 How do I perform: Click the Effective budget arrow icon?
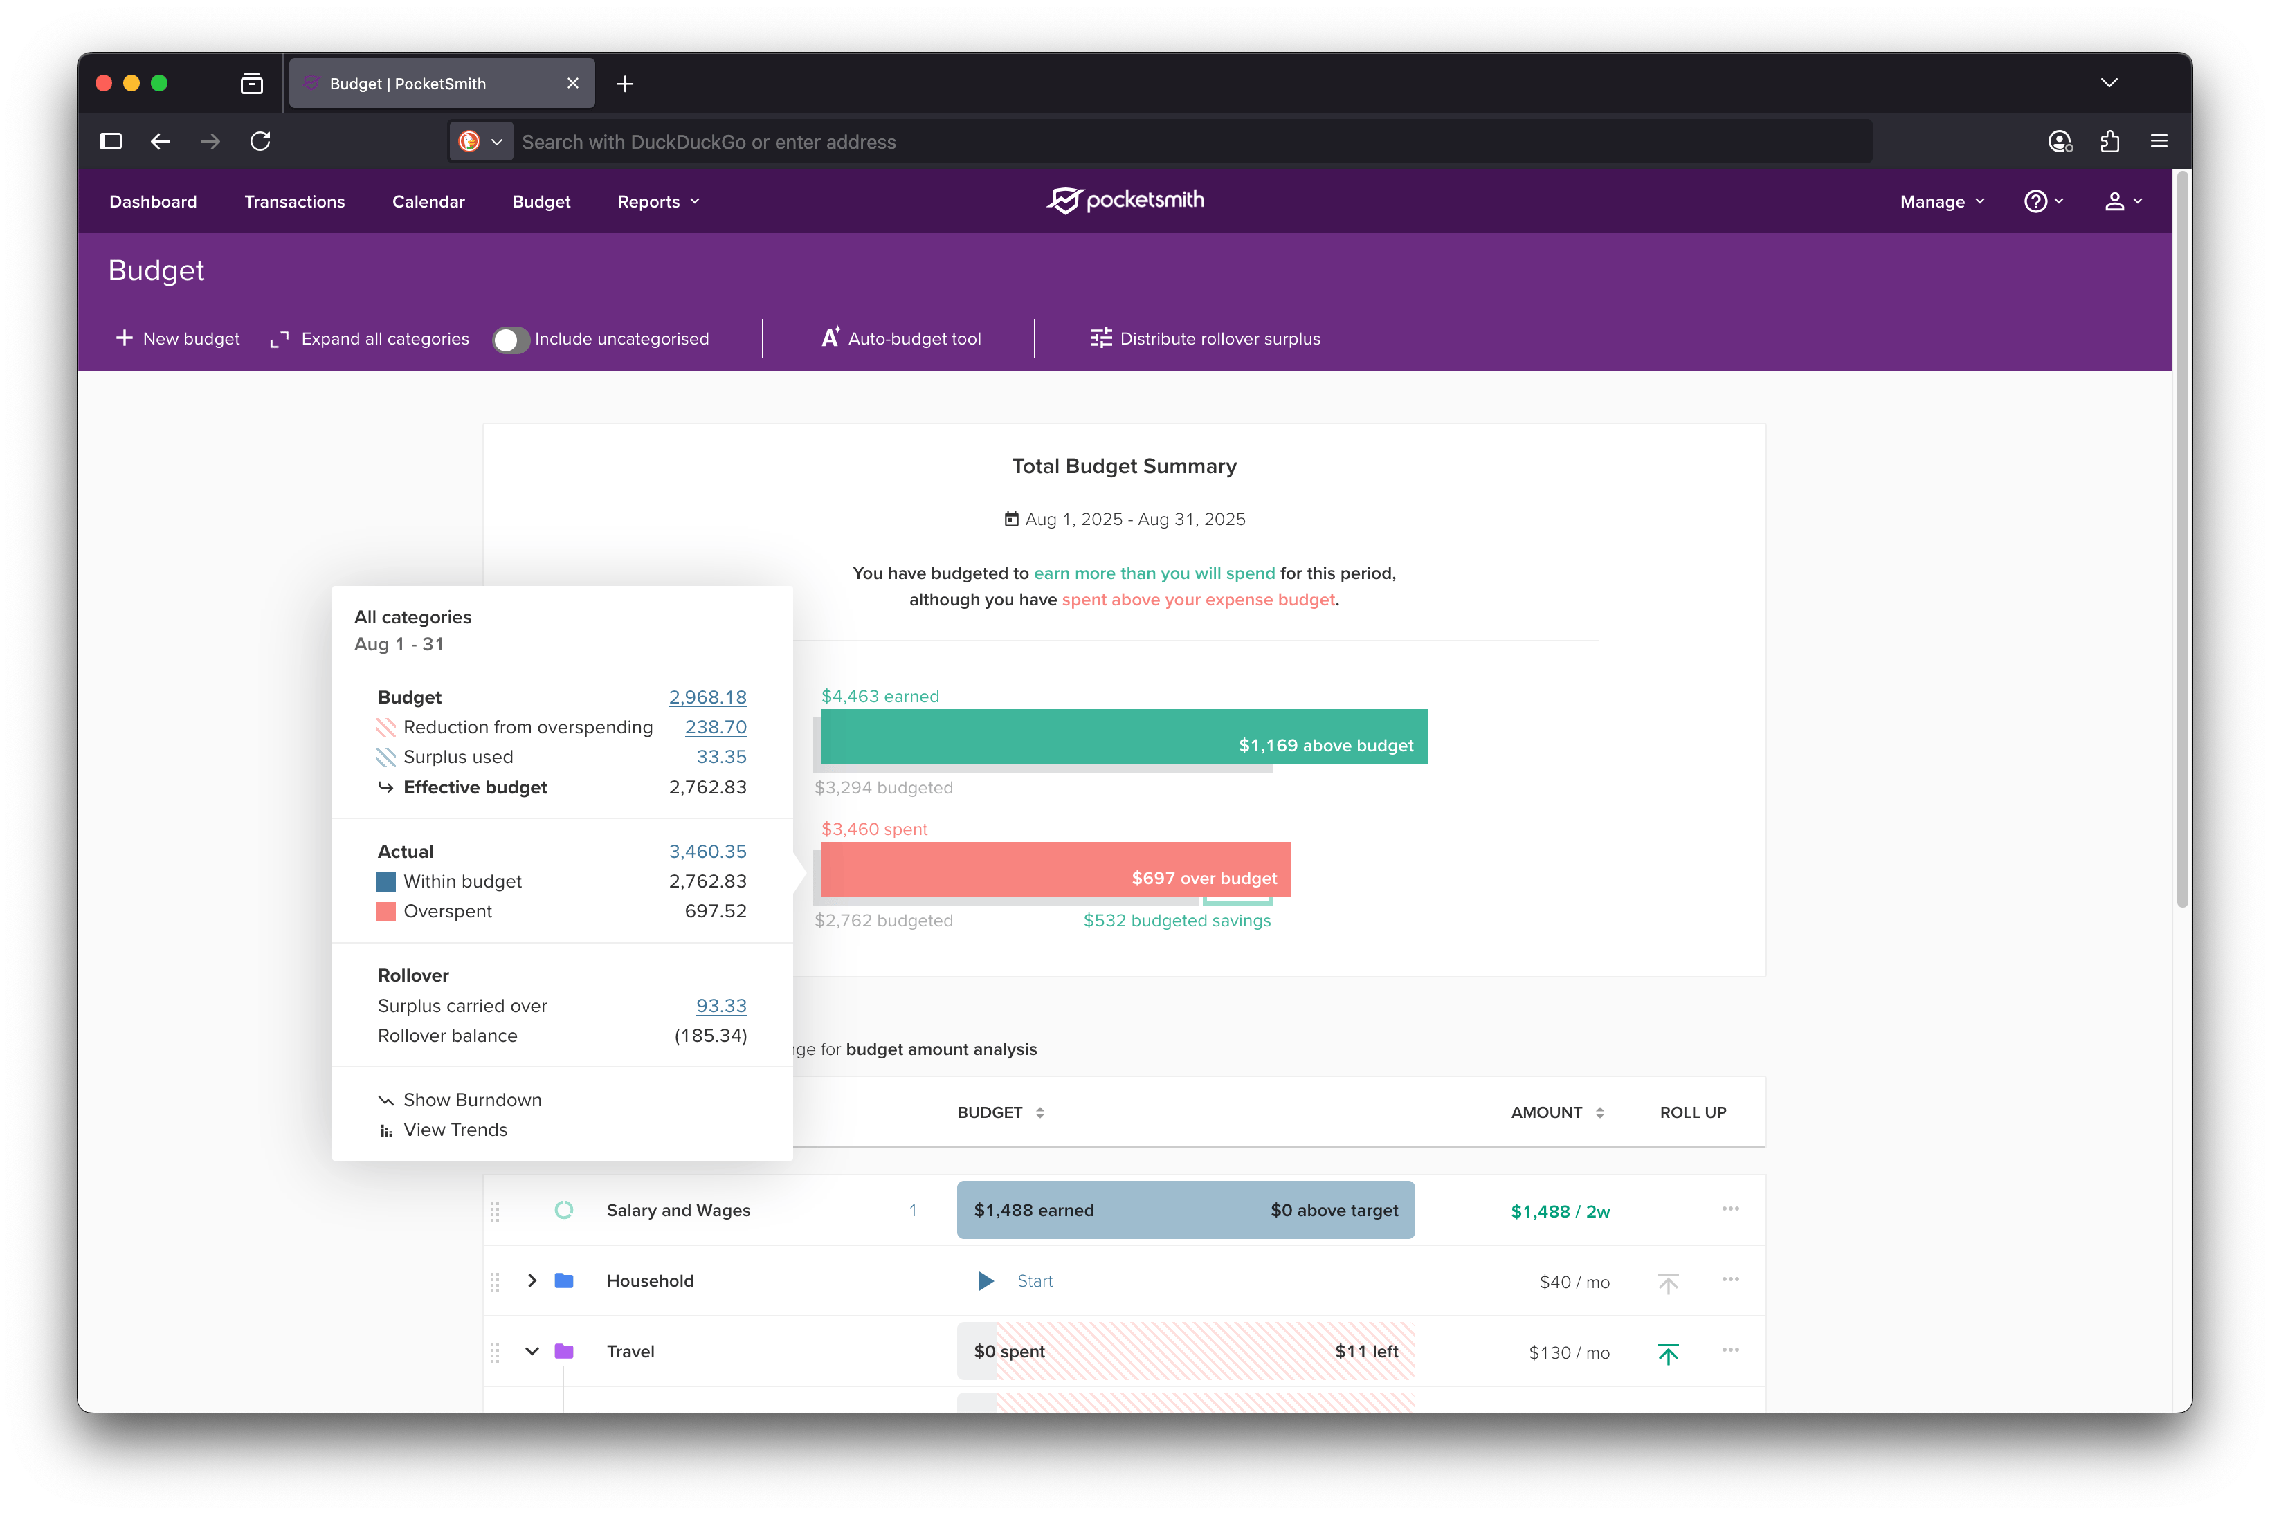tap(385, 787)
